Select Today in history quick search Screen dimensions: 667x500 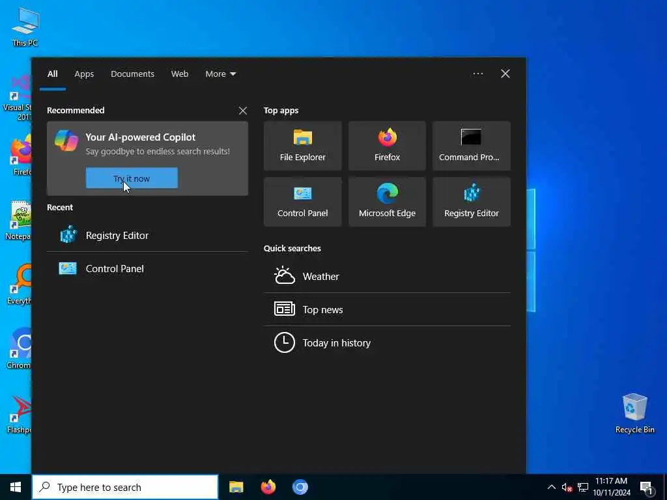(x=387, y=342)
